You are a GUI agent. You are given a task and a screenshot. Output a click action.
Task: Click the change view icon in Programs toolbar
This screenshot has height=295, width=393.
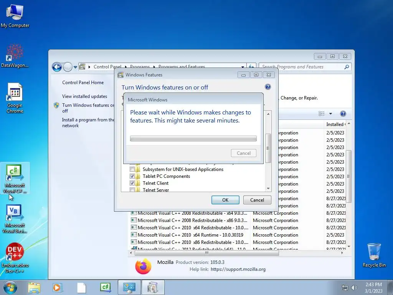[x=321, y=114]
